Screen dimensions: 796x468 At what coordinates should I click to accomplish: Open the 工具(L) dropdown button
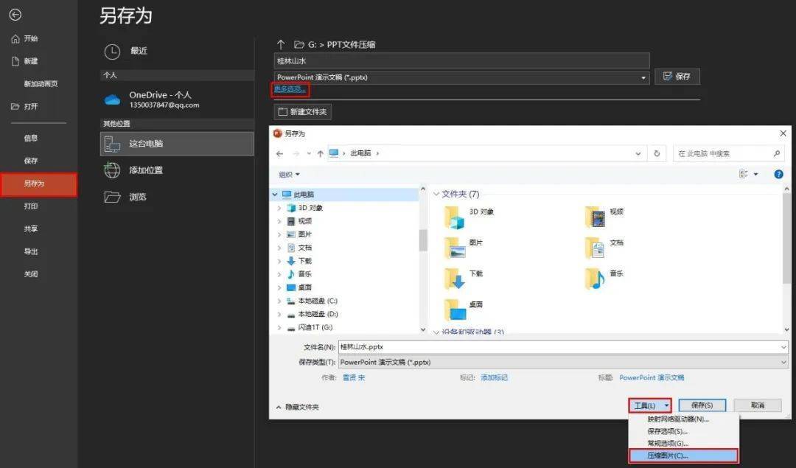[650, 405]
